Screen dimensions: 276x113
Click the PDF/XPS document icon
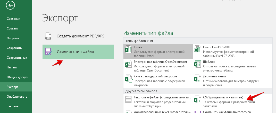(x=48, y=36)
